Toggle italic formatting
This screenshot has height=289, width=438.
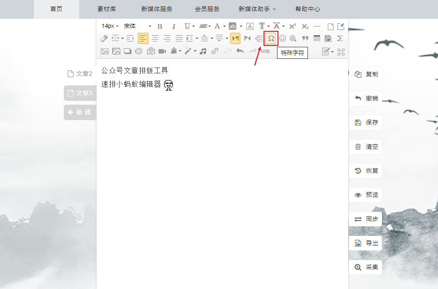[x=174, y=26]
